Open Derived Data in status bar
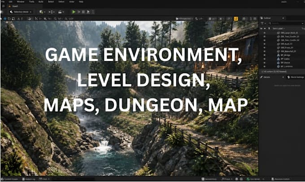The width and height of the screenshot is (305, 182). coord(209,179)
